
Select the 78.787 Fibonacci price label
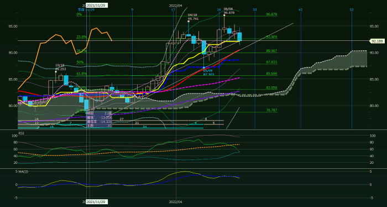pos(271,110)
